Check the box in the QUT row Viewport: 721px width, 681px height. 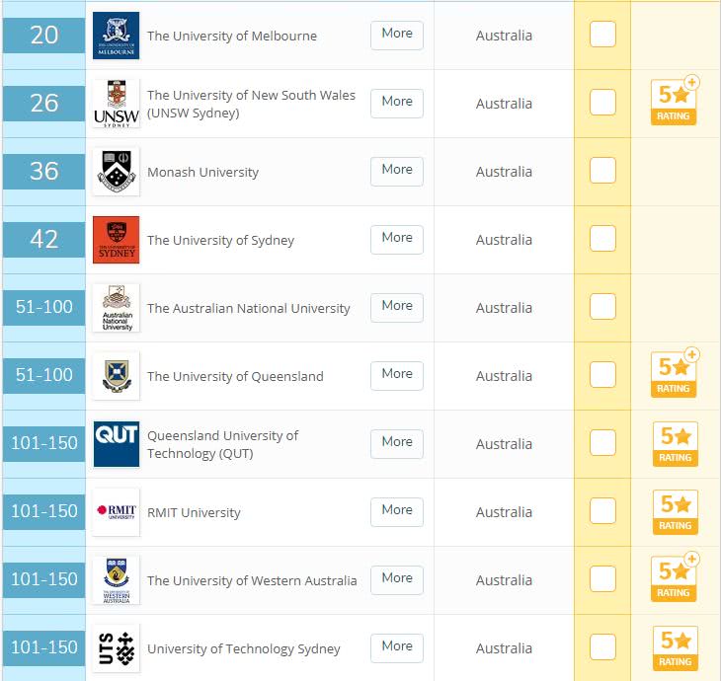pos(602,442)
